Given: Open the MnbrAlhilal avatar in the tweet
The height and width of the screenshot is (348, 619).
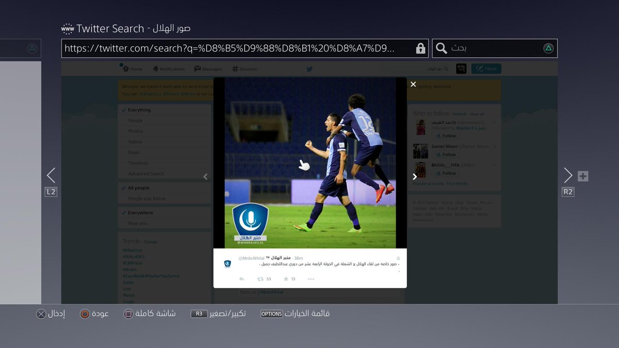Looking at the screenshot, I should 227,264.
